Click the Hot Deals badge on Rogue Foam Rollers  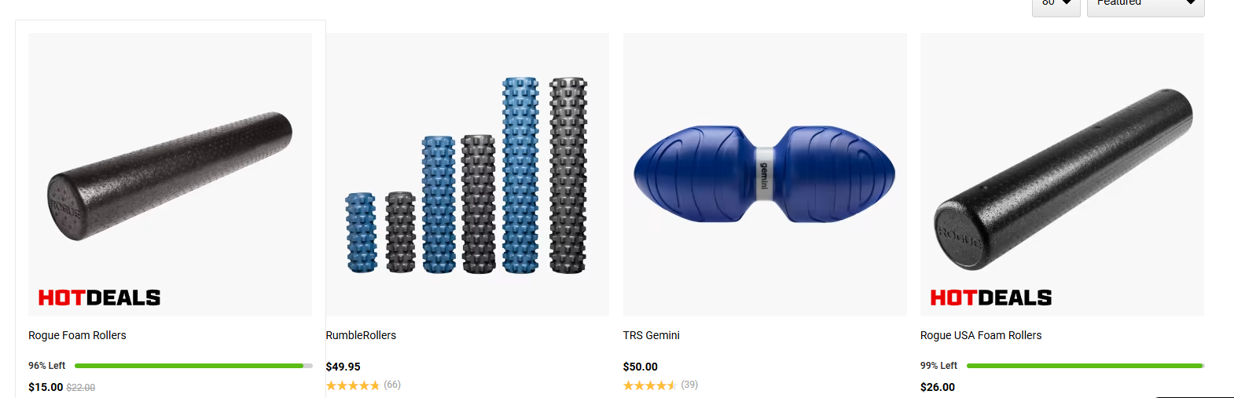(99, 298)
